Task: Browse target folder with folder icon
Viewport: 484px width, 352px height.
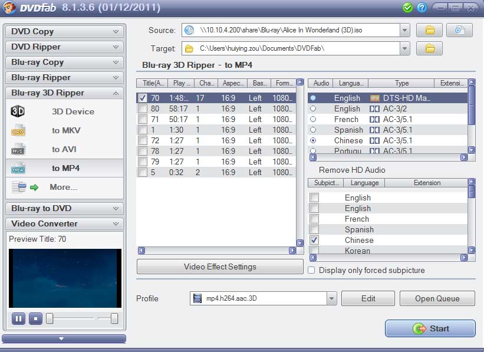Action: (x=429, y=48)
